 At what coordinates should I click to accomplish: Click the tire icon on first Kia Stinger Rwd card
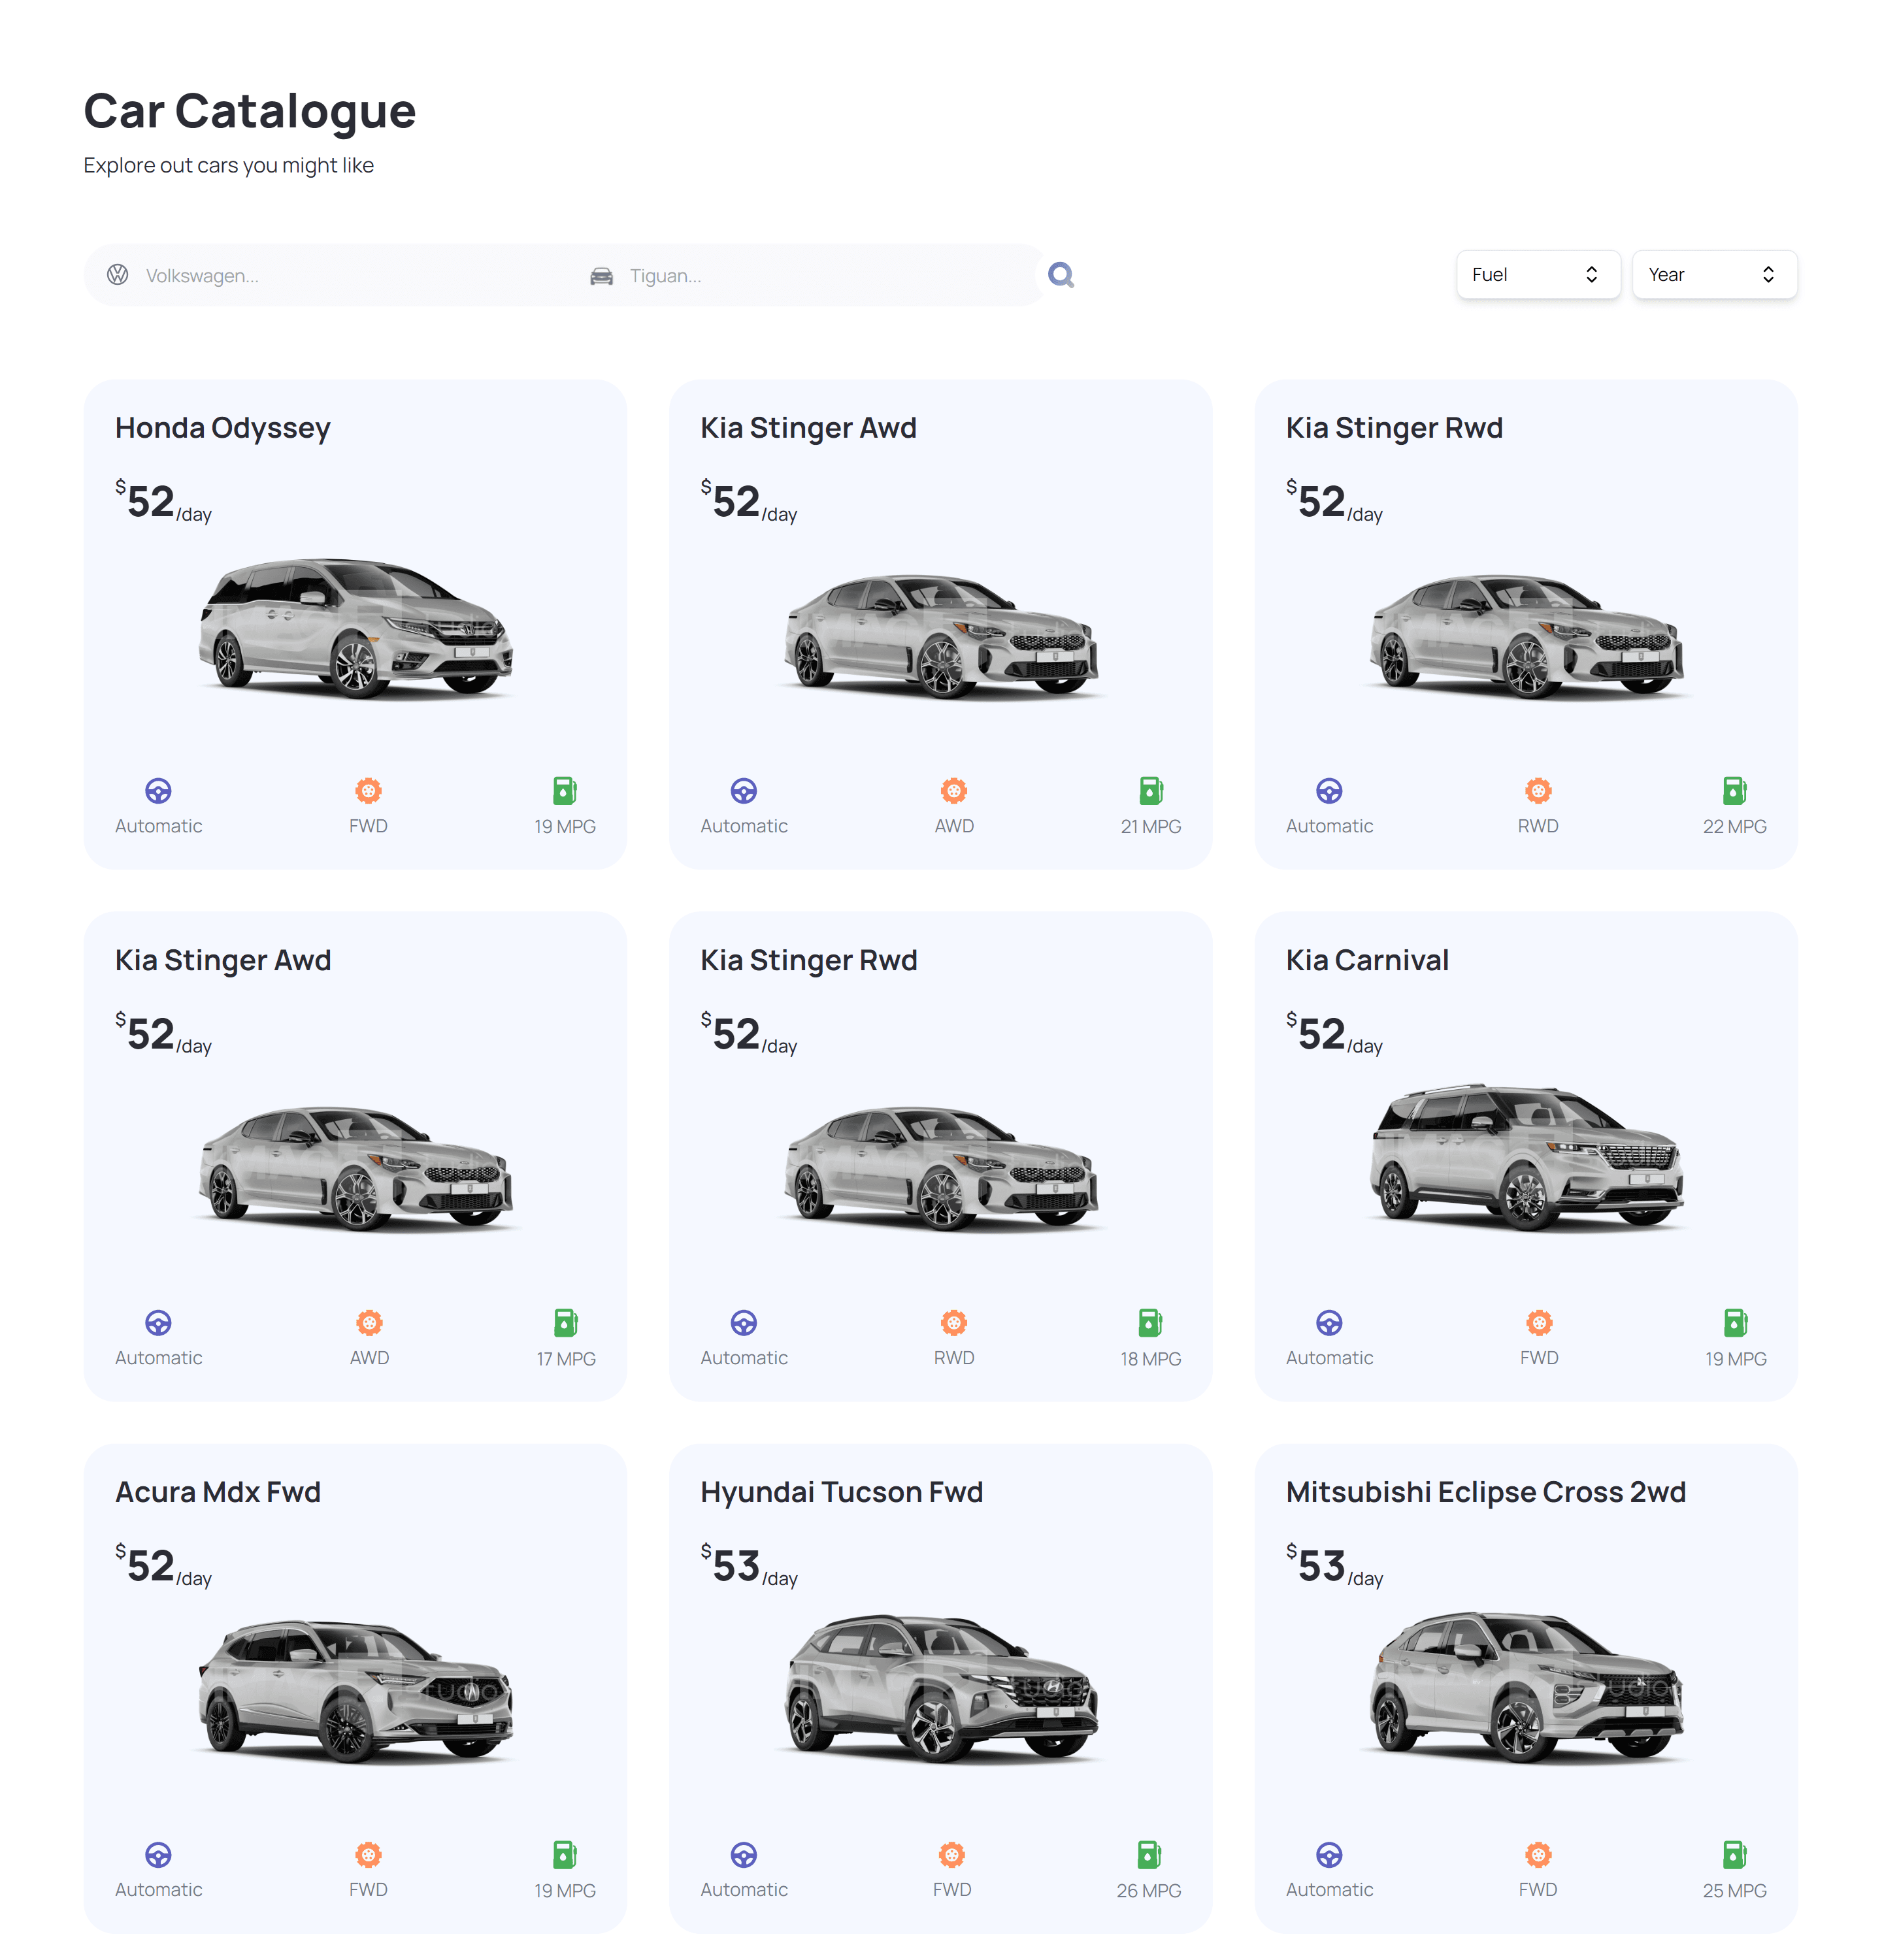pos(1538,790)
